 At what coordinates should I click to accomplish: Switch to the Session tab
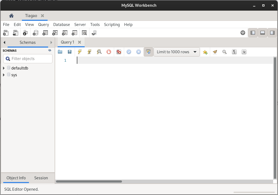point(41,178)
